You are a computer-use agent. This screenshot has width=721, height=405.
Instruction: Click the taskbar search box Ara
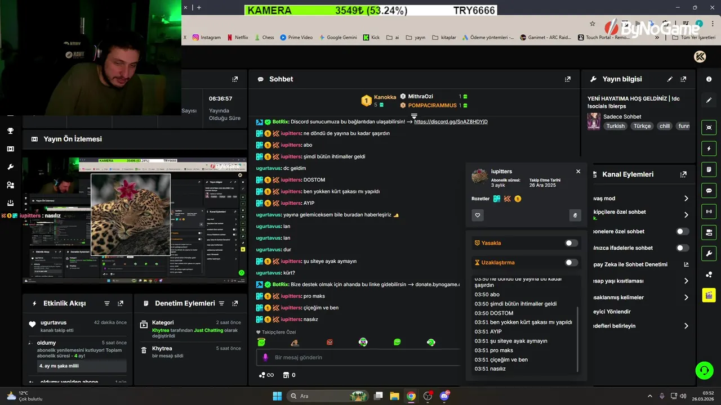(x=328, y=396)
